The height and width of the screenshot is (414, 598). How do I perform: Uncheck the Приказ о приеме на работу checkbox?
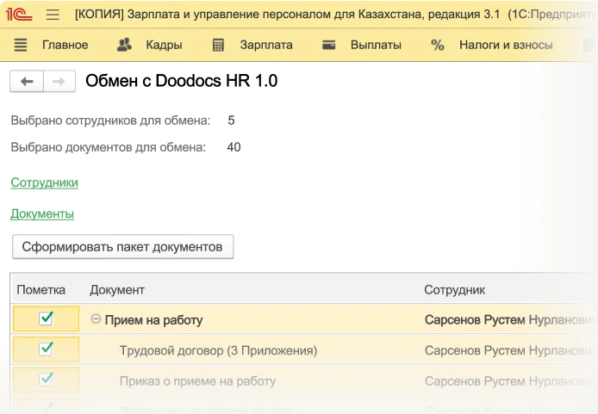point(46,379)
